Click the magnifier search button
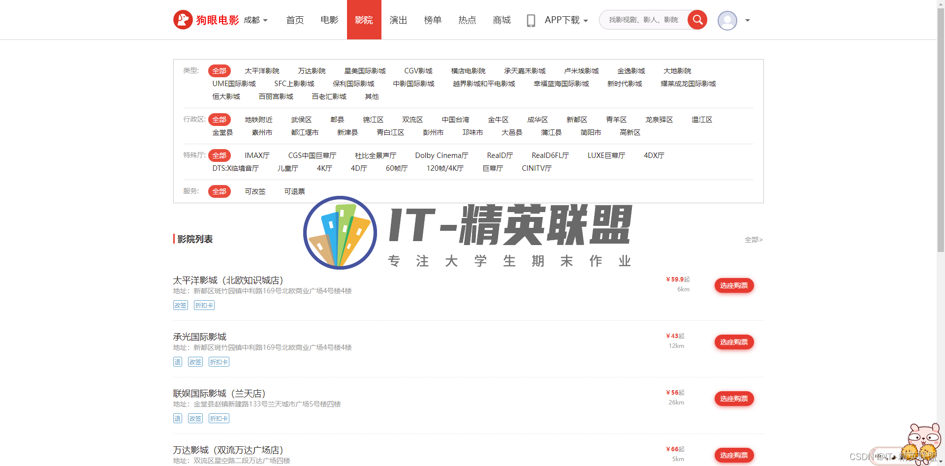 pos(697,20)
